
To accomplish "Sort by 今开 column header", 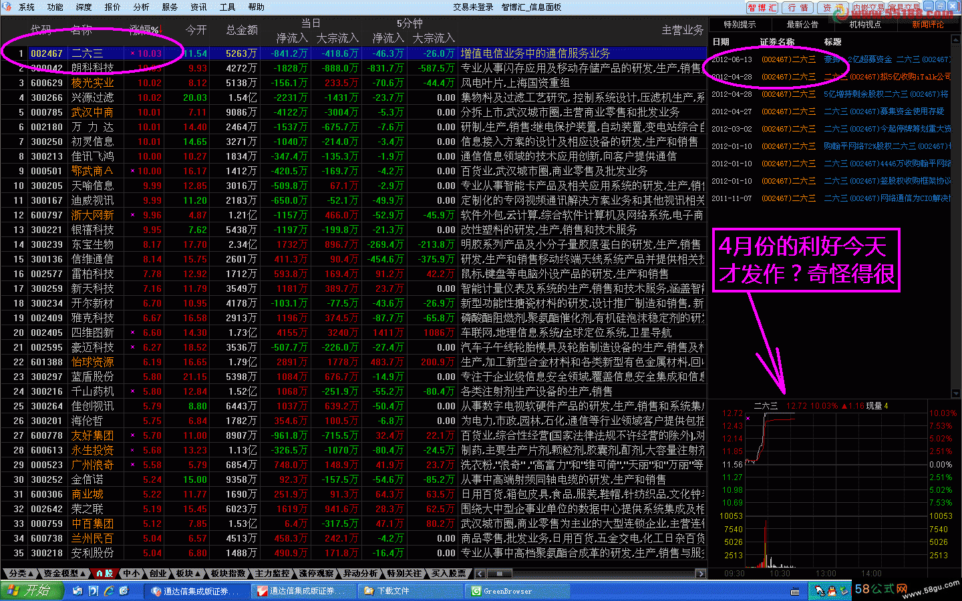I will [x=196, y=30].
